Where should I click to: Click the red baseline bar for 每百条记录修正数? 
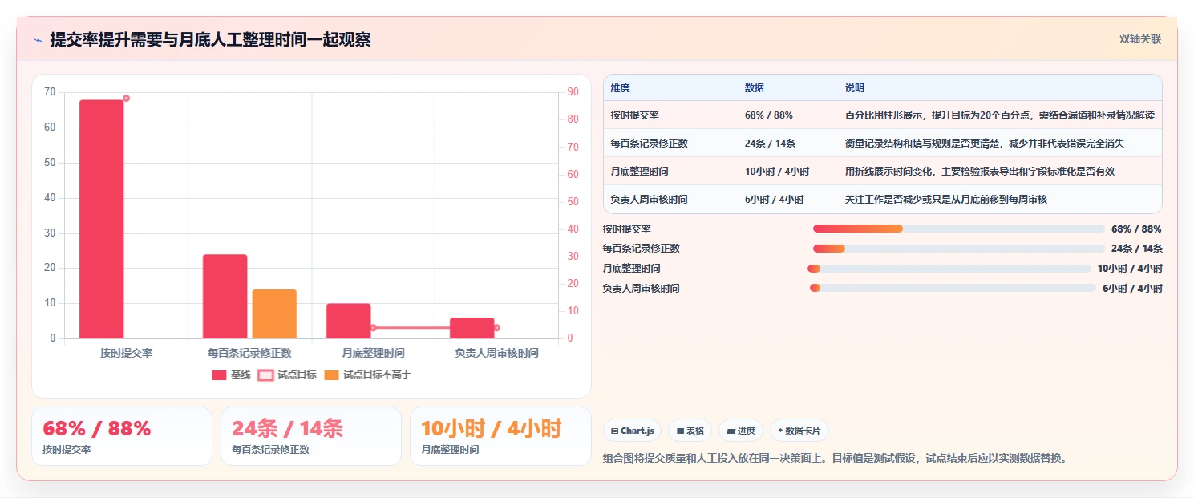[225, 296]
